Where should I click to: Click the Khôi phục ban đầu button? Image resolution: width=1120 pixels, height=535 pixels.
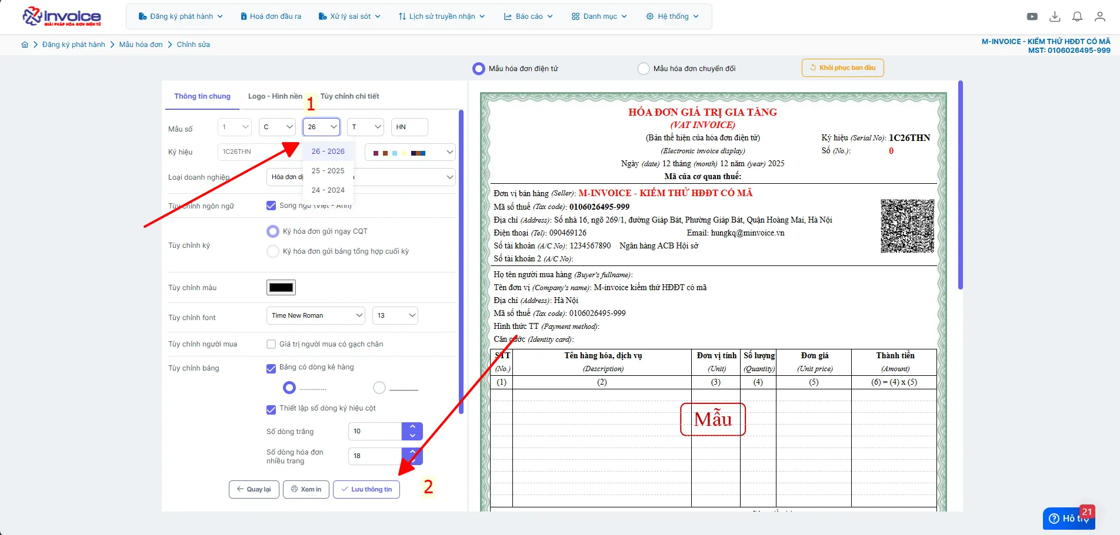(x=842, y=68)
